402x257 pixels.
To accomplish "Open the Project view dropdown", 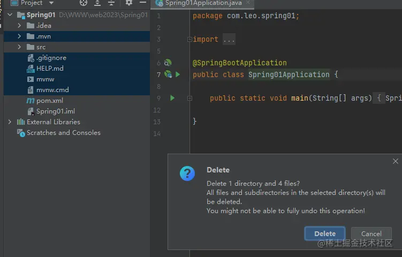I will (51, 3).
